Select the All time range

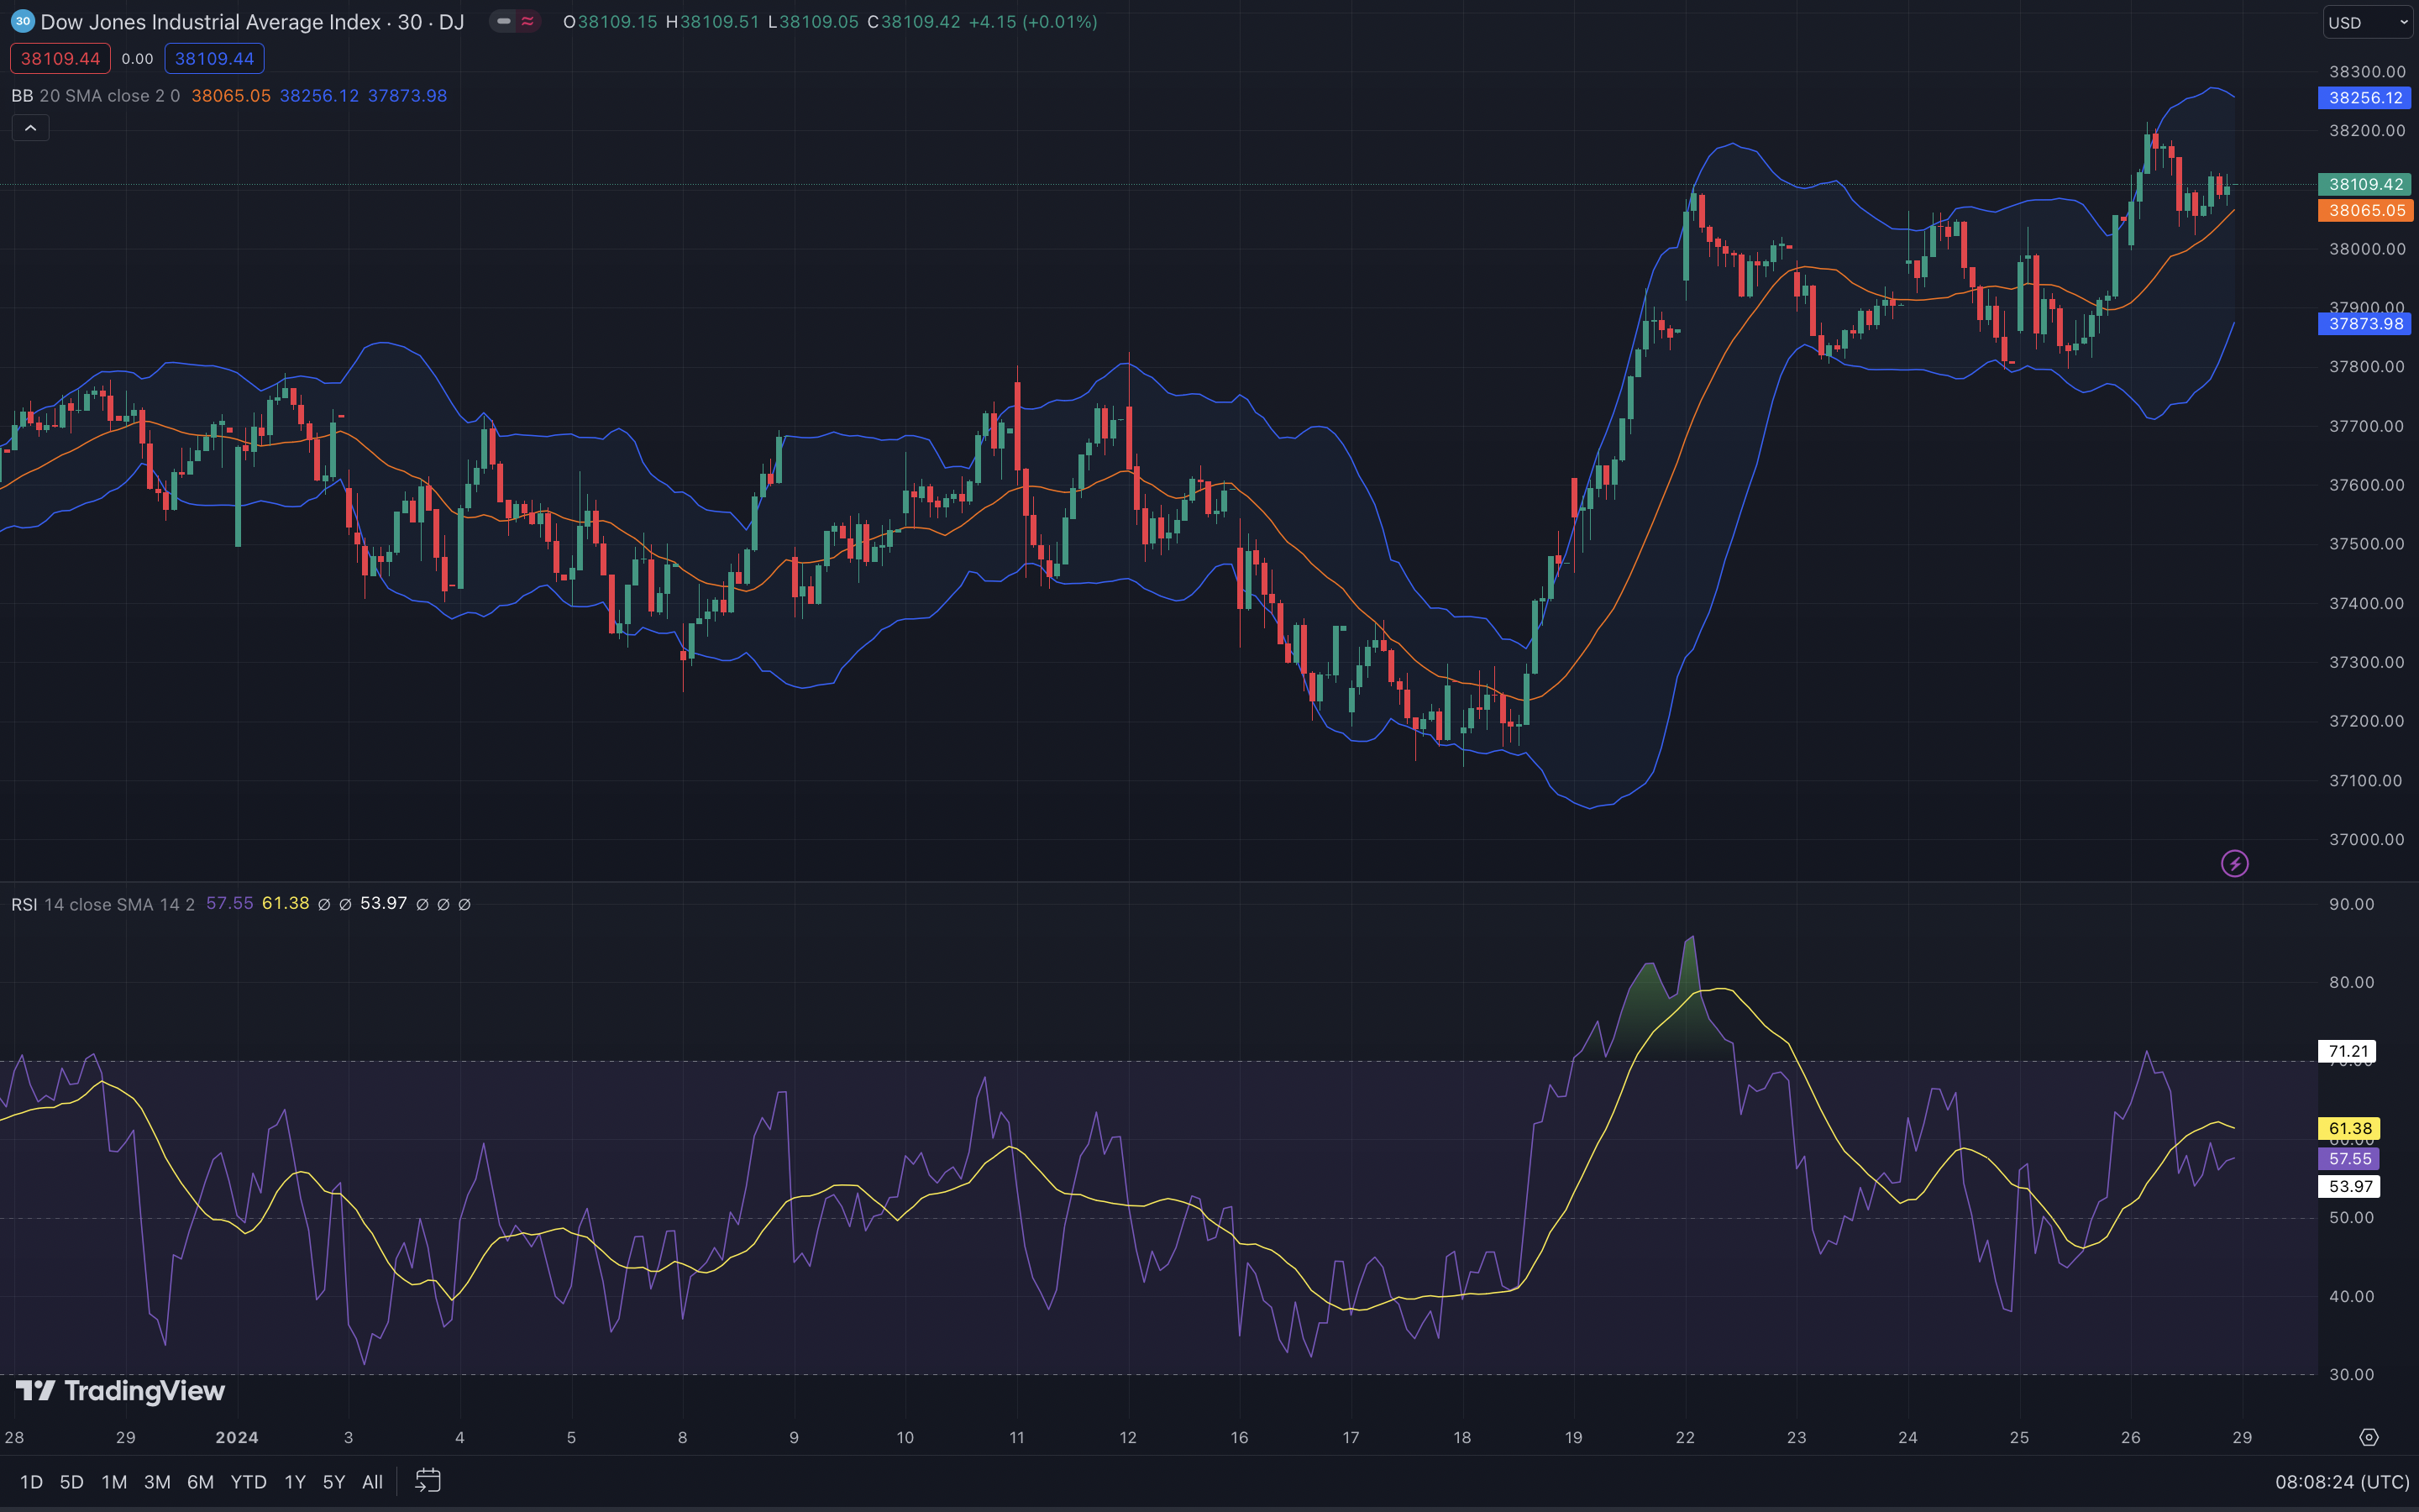372,1482
